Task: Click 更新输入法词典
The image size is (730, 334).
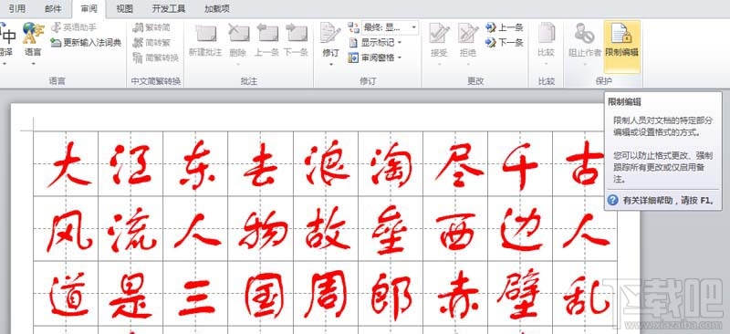Action: (x=87, y=42)
